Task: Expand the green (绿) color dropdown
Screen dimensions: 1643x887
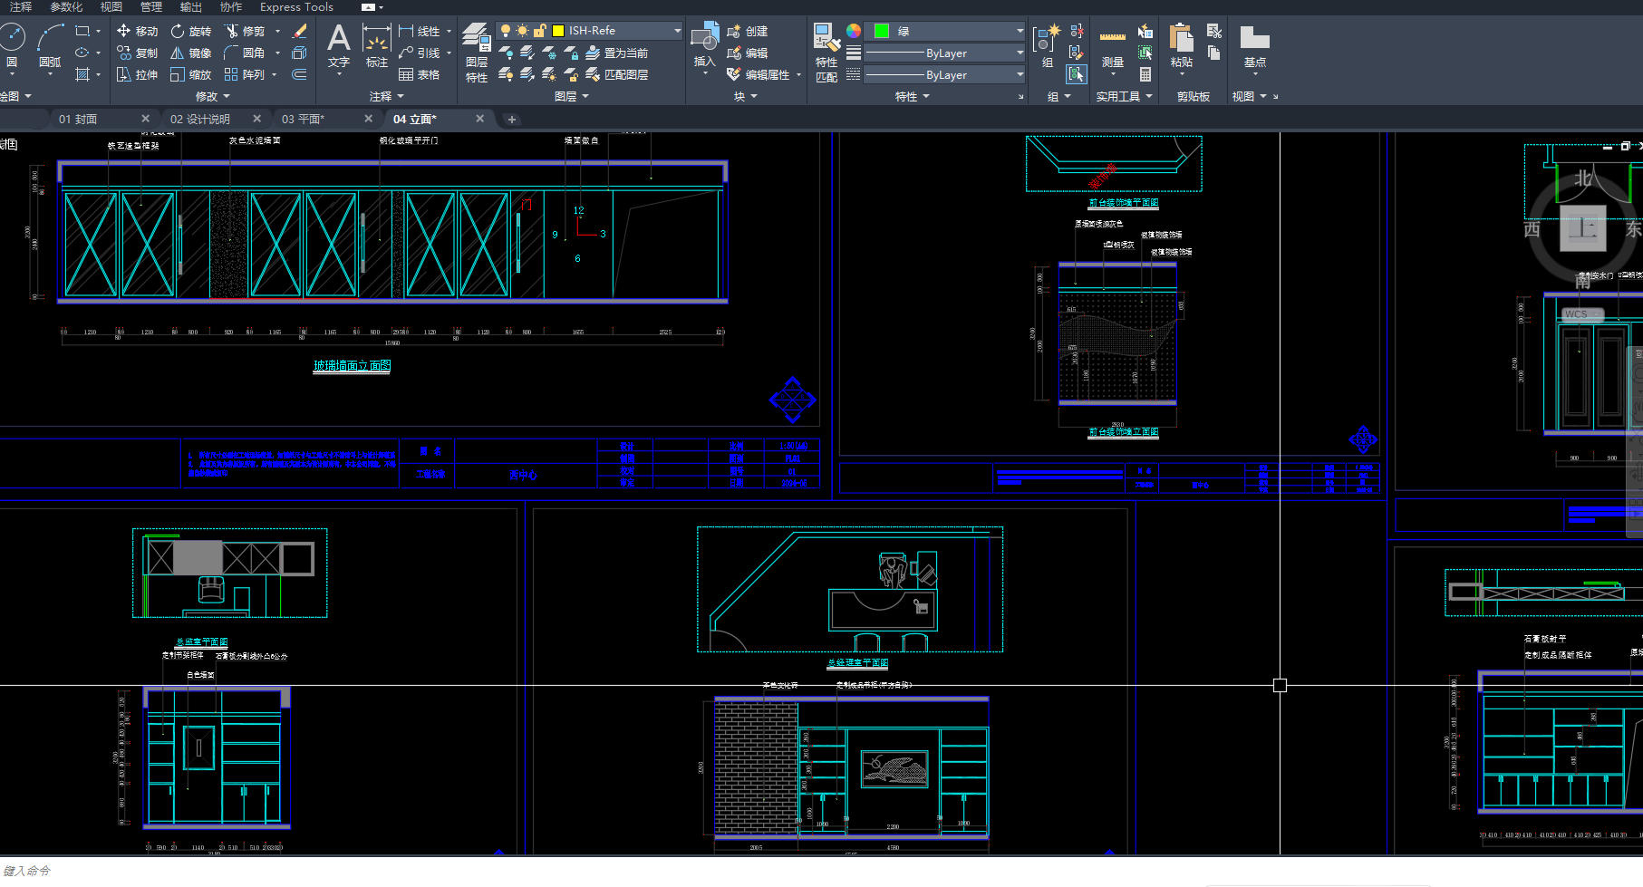Action: [x=1019, y=31]
